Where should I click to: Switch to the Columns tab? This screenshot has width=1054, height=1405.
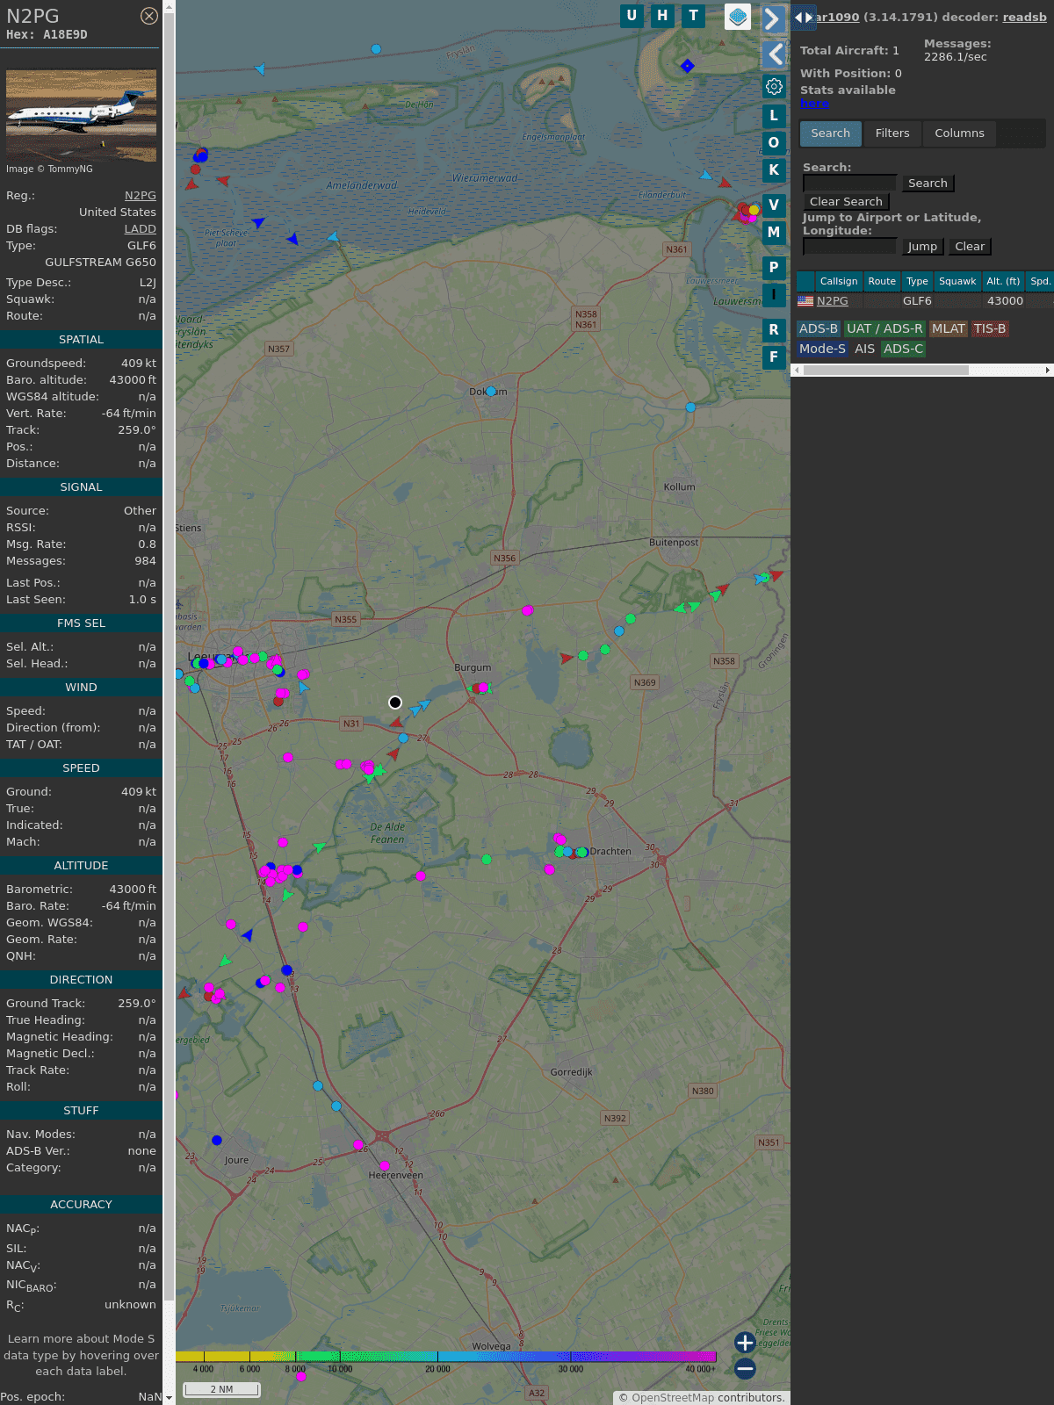click(x=959, y=133)
